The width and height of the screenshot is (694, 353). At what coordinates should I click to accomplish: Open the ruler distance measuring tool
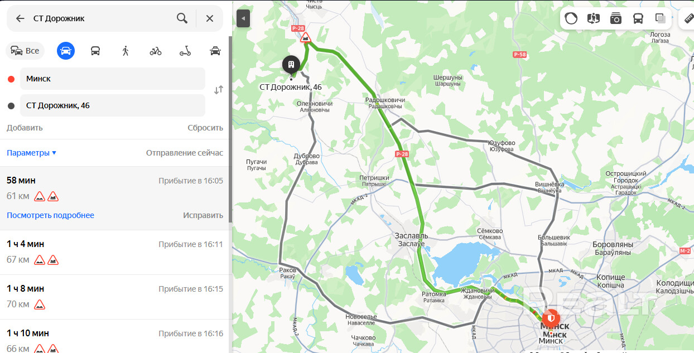pos(688,18)
